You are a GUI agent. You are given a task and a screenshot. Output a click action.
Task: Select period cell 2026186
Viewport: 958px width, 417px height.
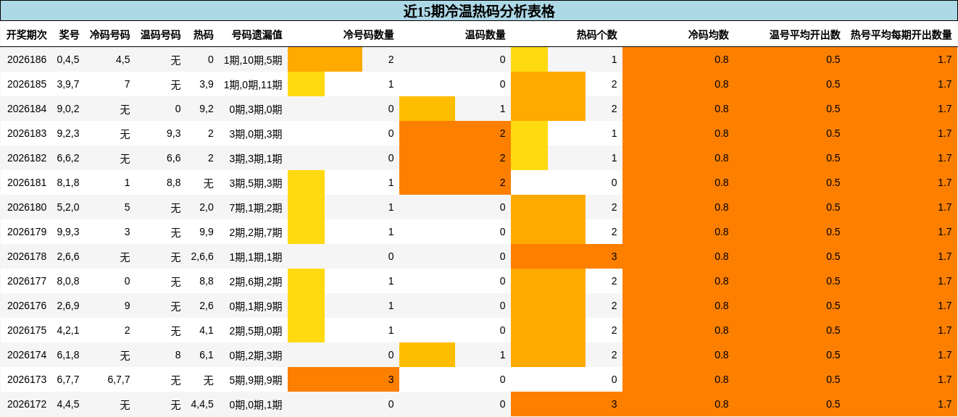[27, 59]
